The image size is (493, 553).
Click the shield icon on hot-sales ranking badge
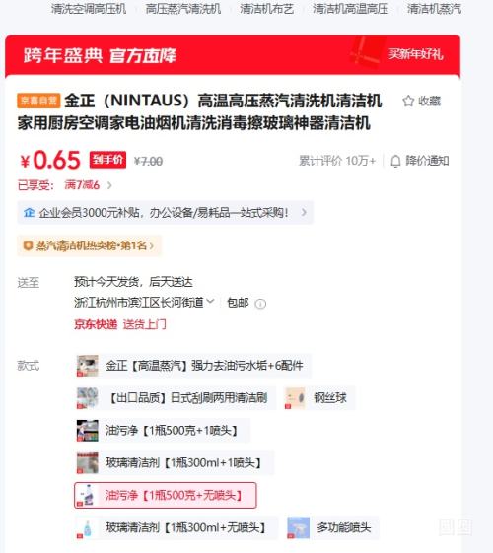tap(28, 245)
